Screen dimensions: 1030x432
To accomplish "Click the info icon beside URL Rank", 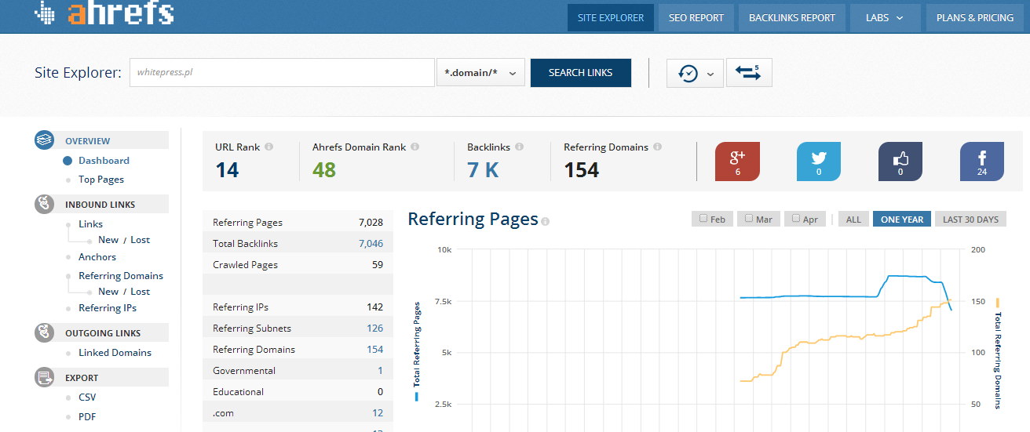I will [x=268, y=147].
